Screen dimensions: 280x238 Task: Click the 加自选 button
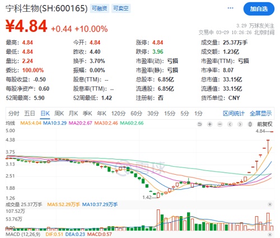(259, 9)
